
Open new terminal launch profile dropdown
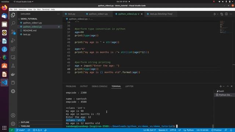(224, 87)
